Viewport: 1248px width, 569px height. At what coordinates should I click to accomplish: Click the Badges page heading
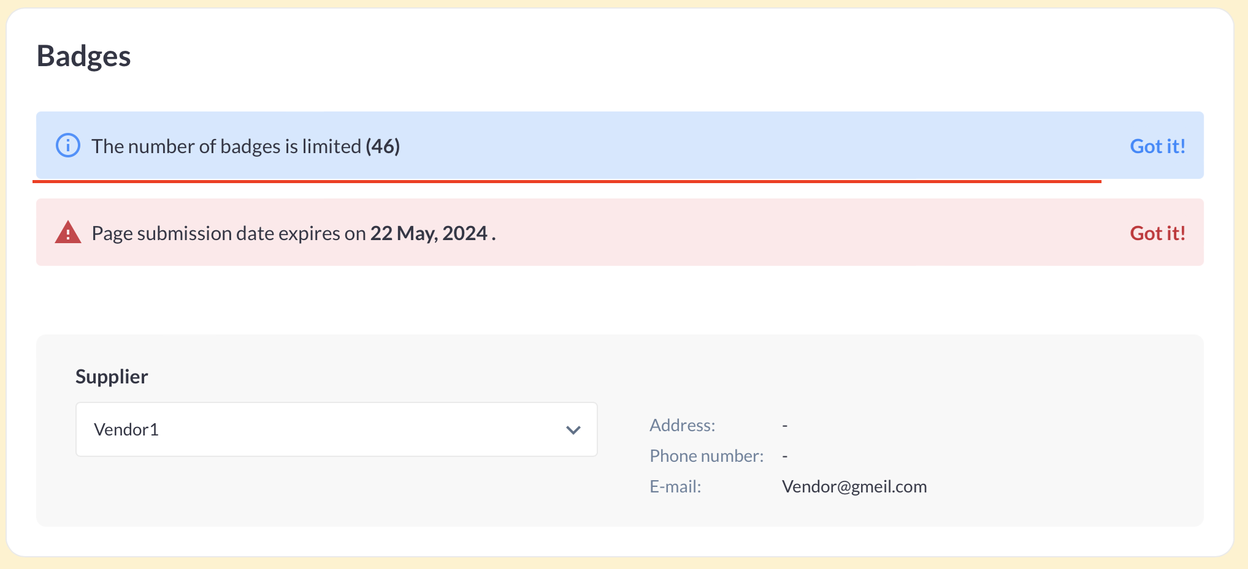pos(84,56)
